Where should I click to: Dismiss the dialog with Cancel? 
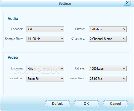click(x=115, y=104)
